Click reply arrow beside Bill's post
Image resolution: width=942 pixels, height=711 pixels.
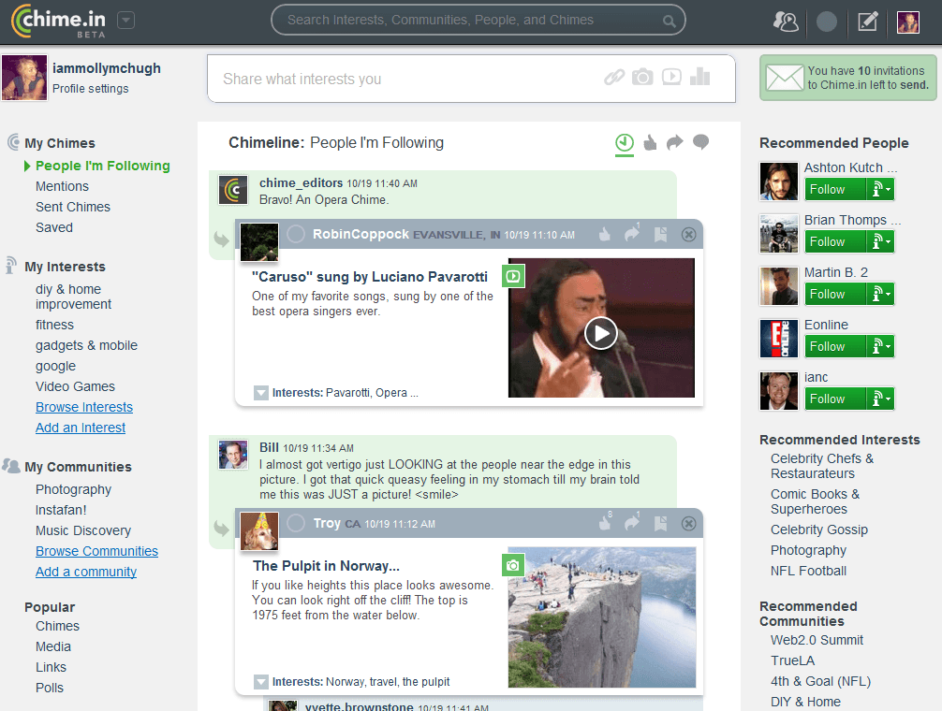(x=222, y=528)
